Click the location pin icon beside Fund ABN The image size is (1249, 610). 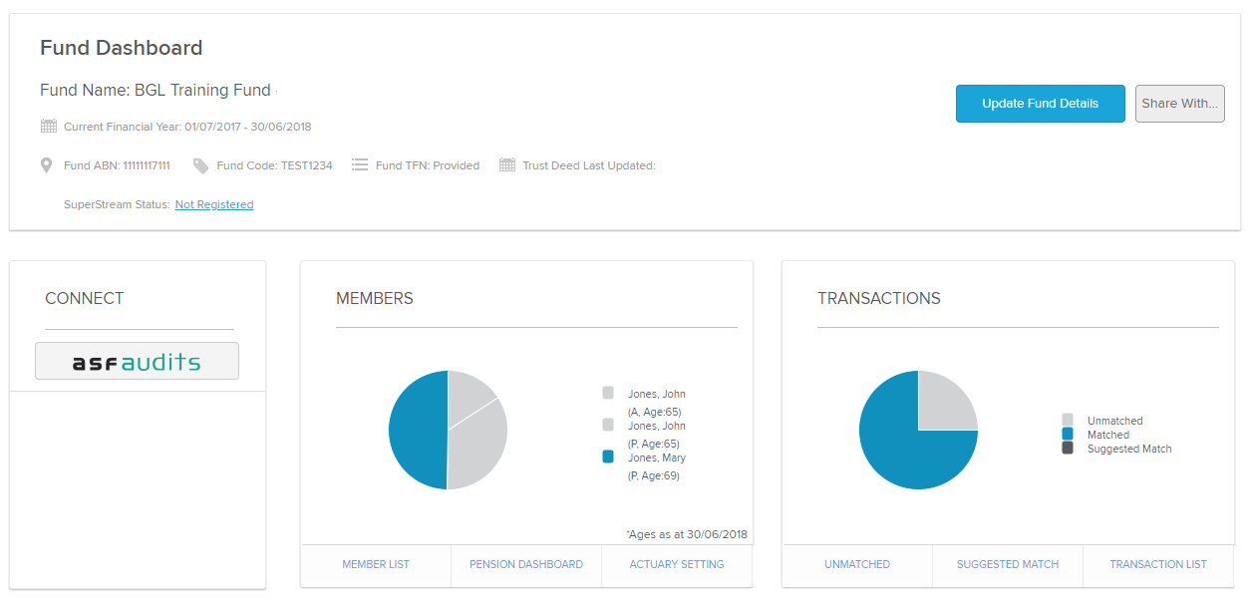click(47, 165)
